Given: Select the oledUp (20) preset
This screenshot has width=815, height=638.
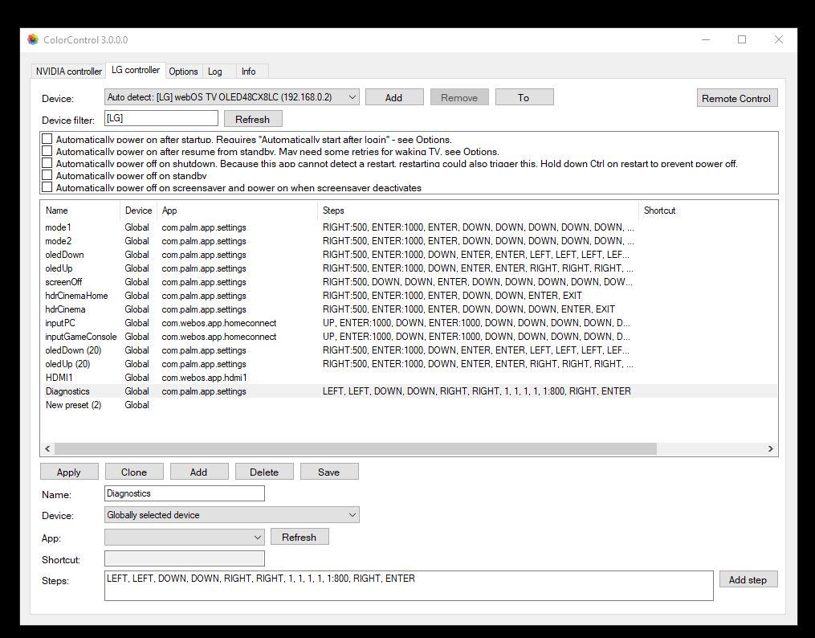Looking at the screenshot, I should coord(409,364).
